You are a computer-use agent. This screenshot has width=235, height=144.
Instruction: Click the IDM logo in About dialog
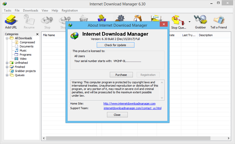point(74,36)
